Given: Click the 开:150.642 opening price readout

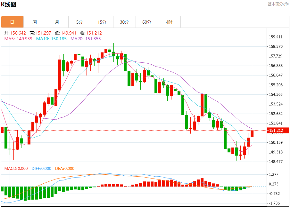Looking at the screenshot, I should click(15, 33).
